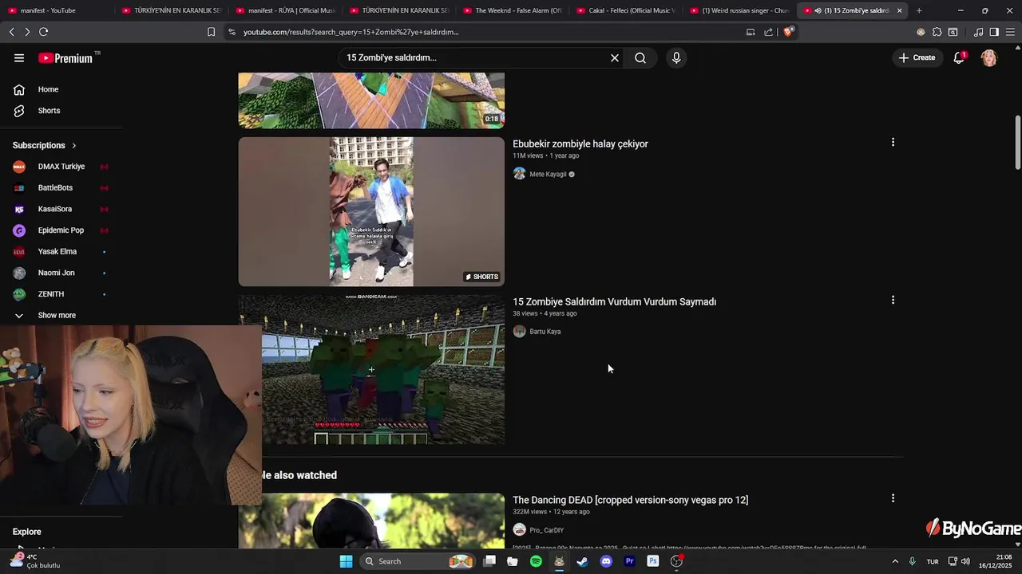This screenshot has height=574, width=1022.
Task: Close the 15 Zombi'ye saldırdım tab
Action: point(899,10)
